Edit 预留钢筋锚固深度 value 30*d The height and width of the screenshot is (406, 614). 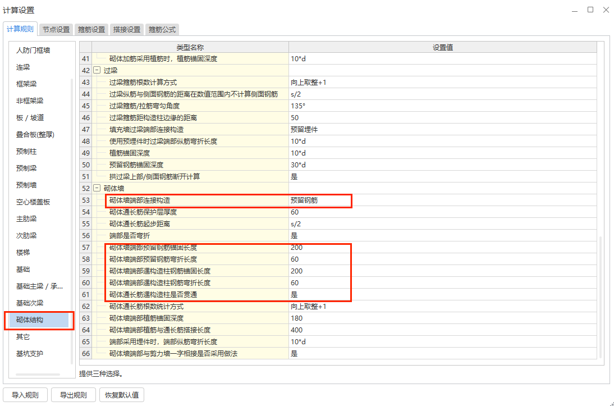point(443,165)
